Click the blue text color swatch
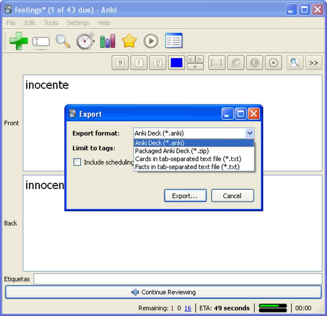 coord(176,62)
